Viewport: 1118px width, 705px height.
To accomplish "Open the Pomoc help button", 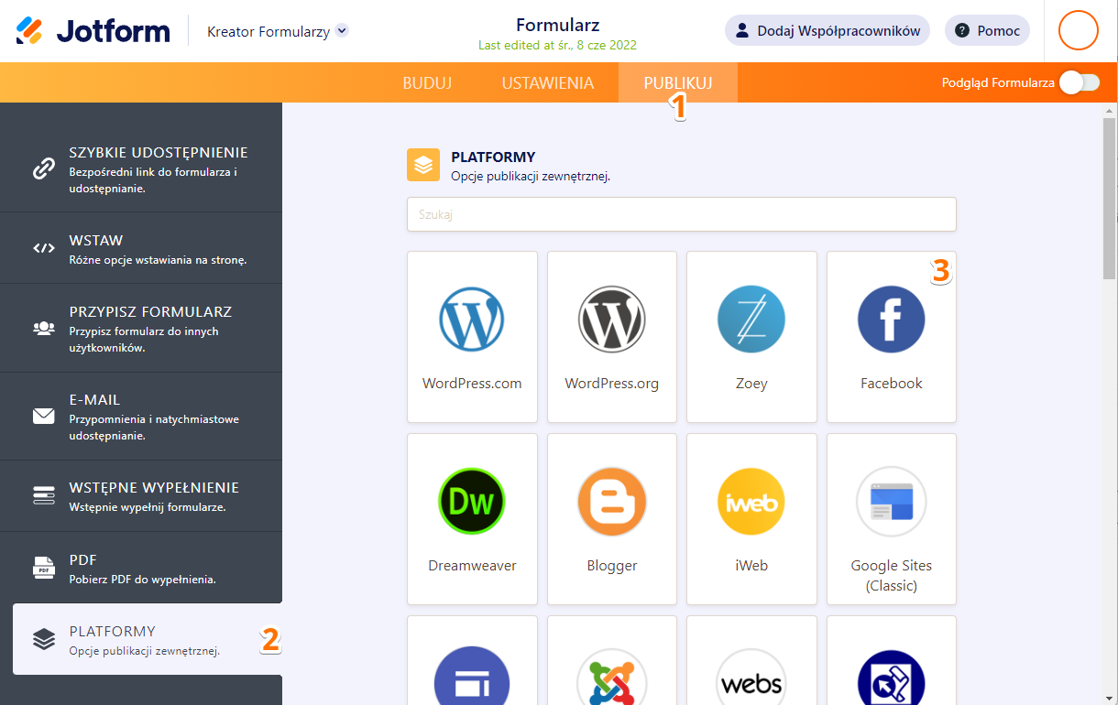I will (x=987, y=30).
